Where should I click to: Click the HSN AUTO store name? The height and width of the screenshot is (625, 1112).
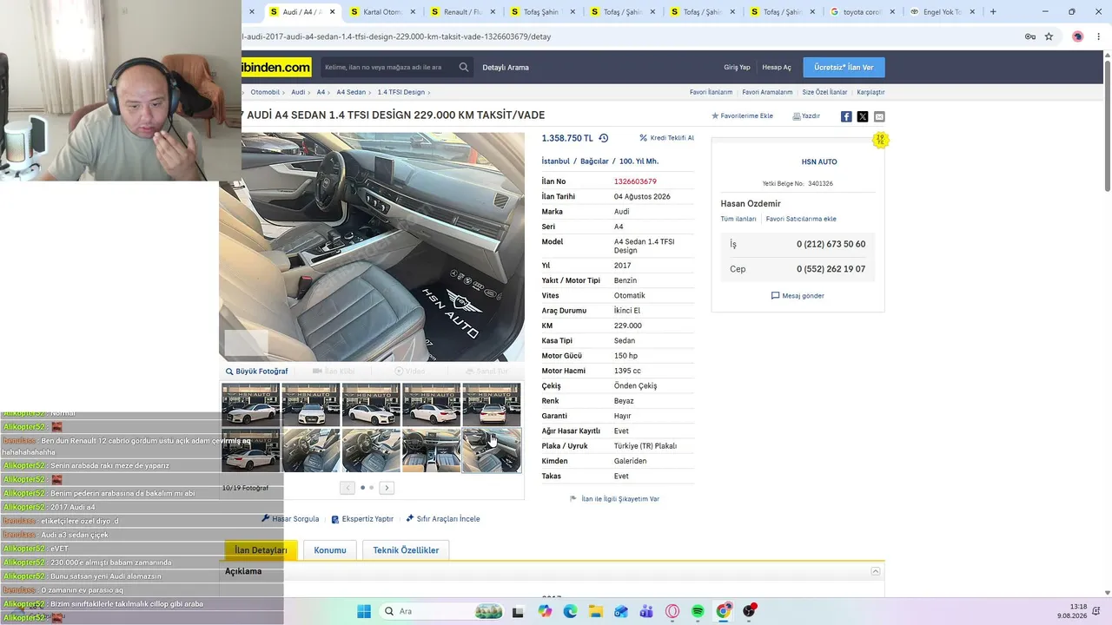tap(819, 162)
